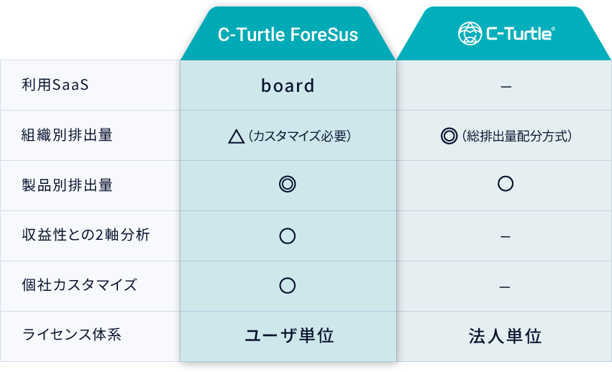
Task: Click the dash in C-Turtle 利用SaaS cell
Action: tap(506, 87)
